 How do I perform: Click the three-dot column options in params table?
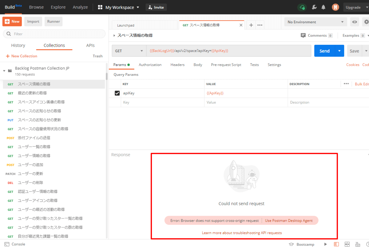[x=346, y=84]
